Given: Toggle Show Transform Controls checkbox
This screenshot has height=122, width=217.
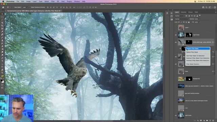Looking at the screenshot, I should click(30, 7).
